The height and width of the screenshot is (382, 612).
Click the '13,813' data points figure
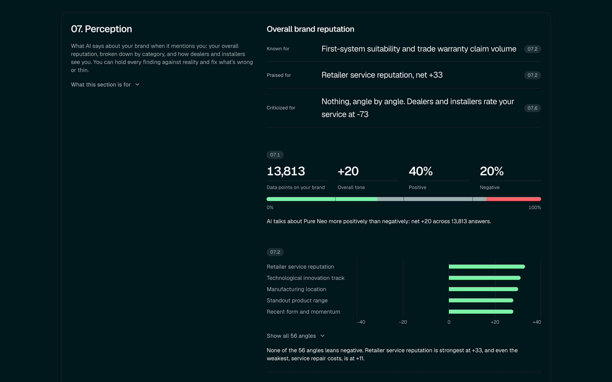pyautogui.click(x=286, y=171)
